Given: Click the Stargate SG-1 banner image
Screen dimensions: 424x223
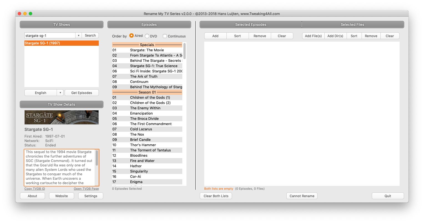Looking at the screenshot, I should [62, 117].
